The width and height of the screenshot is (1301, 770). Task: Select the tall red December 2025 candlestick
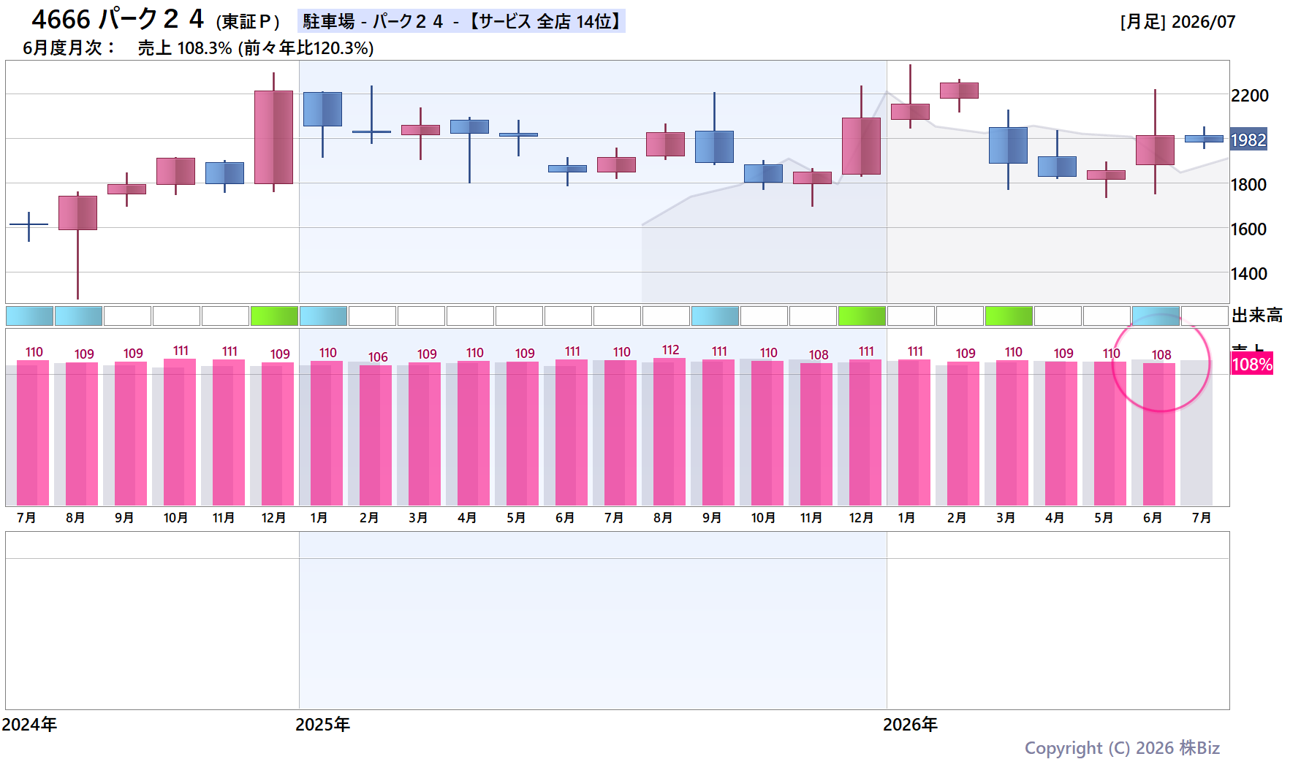pos(861,146)
